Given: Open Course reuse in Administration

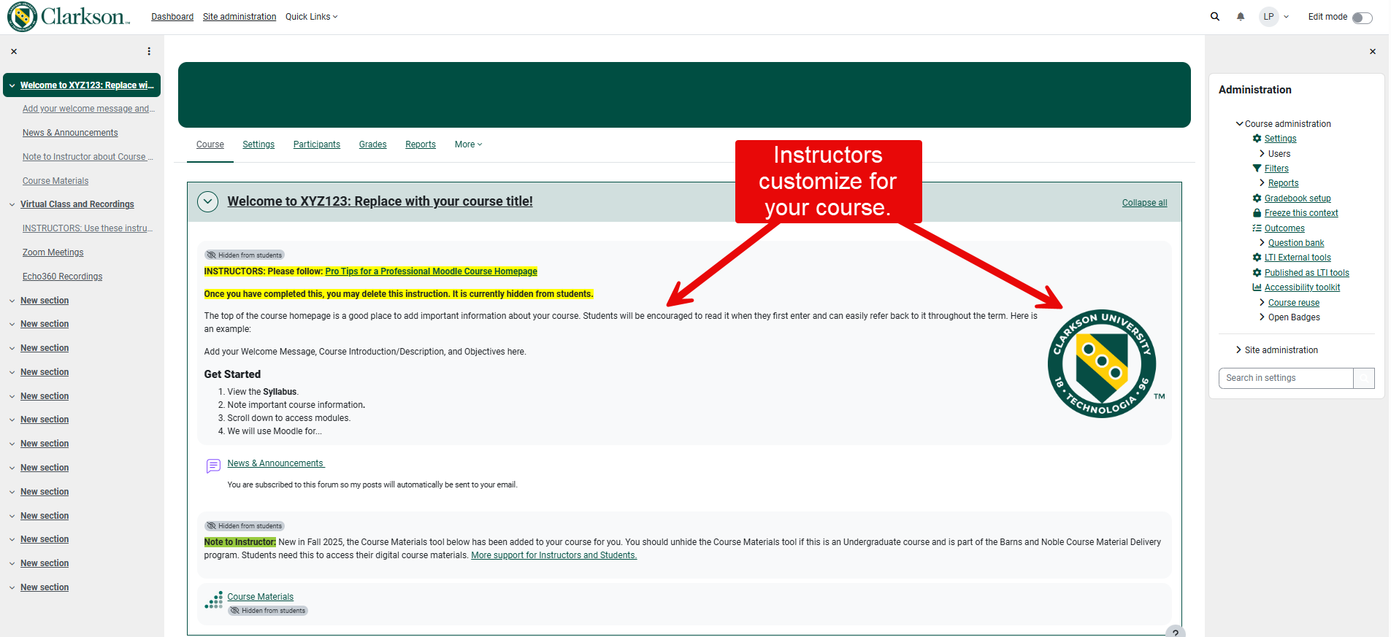Looking at the screenshot, I should point(1294,303).
